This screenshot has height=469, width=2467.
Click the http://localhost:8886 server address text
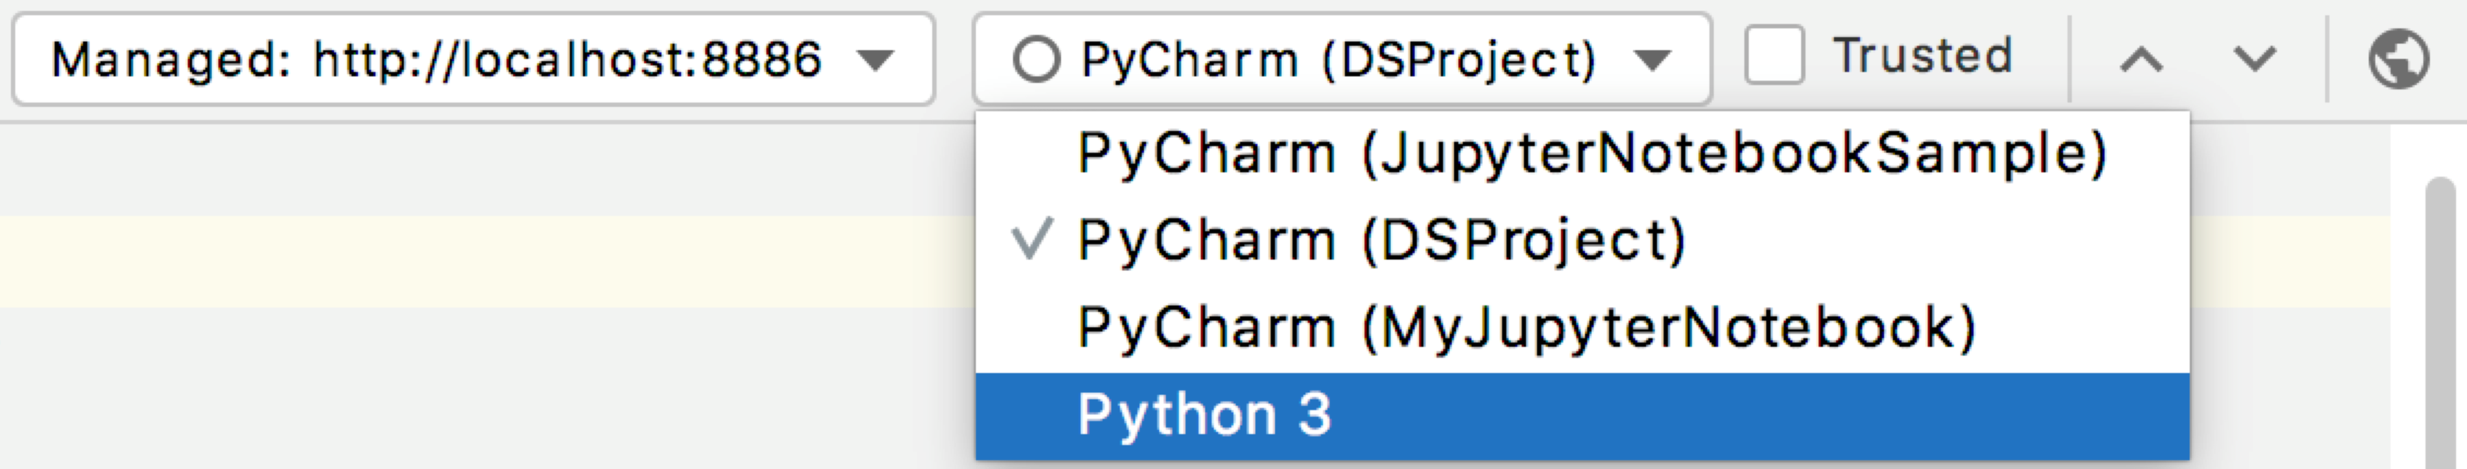(x=567, y=60)
